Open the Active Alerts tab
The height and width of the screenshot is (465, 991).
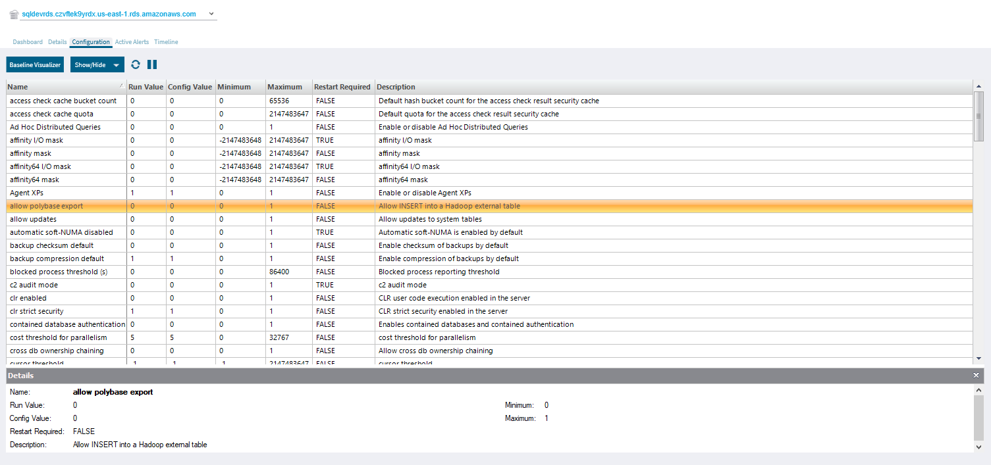click(x=132, y=42)
